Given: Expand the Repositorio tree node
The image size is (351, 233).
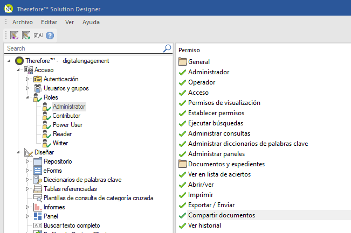Looking at the screenshot, I should (x=27, y=161).
